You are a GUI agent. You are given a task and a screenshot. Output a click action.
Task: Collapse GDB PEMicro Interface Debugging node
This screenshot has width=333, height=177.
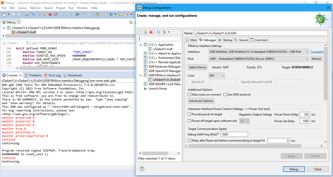tap(141, 75)
